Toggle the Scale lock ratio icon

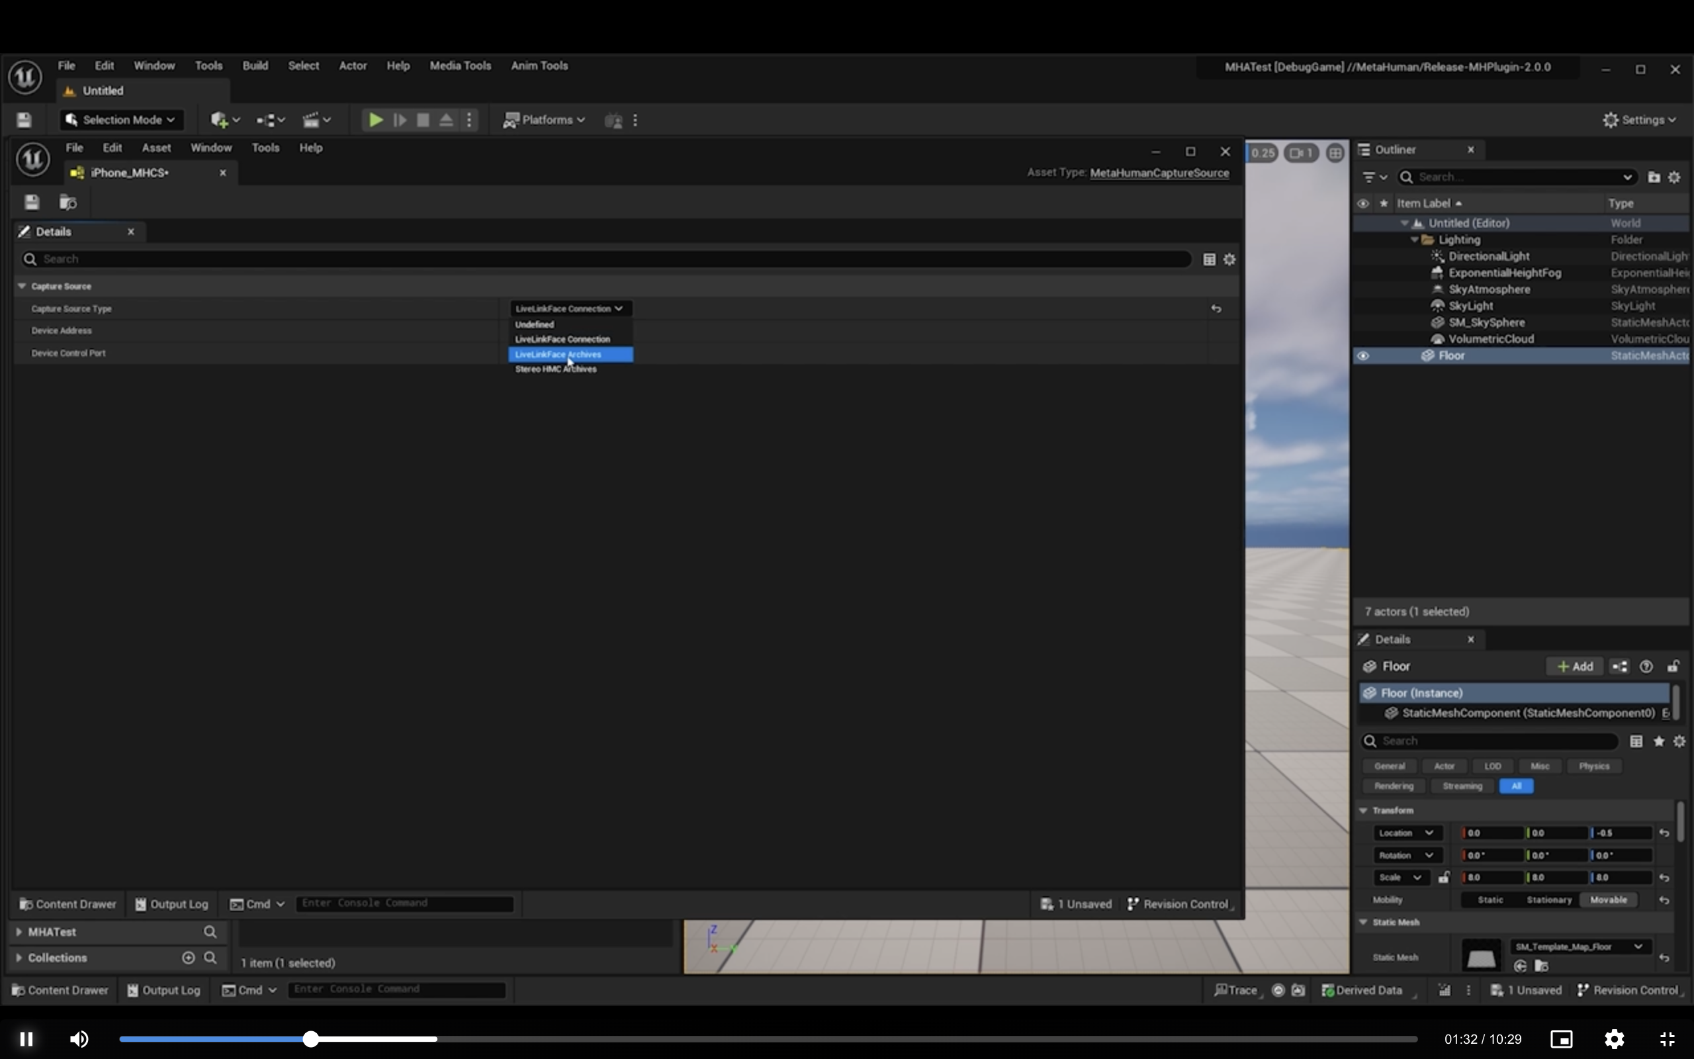1443,878
